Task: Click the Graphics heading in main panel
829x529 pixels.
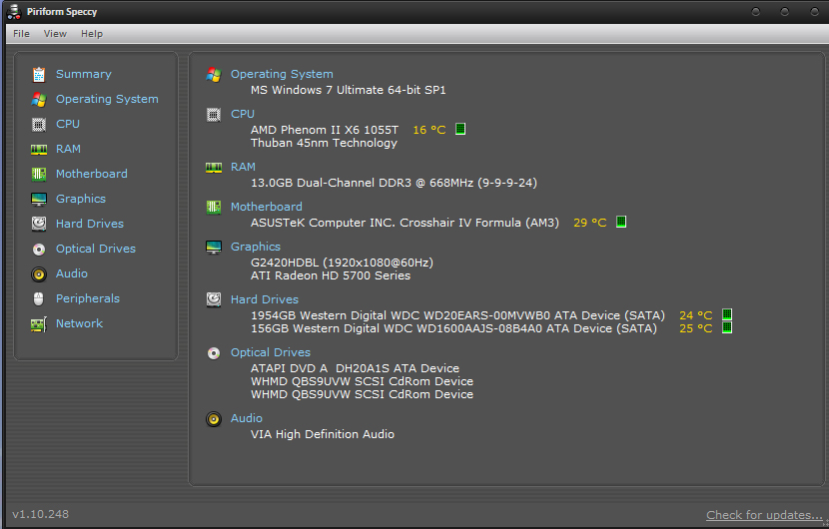Action: 256,247
